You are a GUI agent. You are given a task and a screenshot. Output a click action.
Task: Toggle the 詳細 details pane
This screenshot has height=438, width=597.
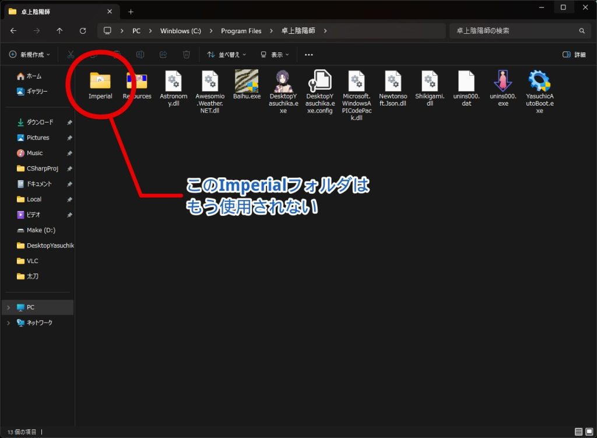pos(574,54)
